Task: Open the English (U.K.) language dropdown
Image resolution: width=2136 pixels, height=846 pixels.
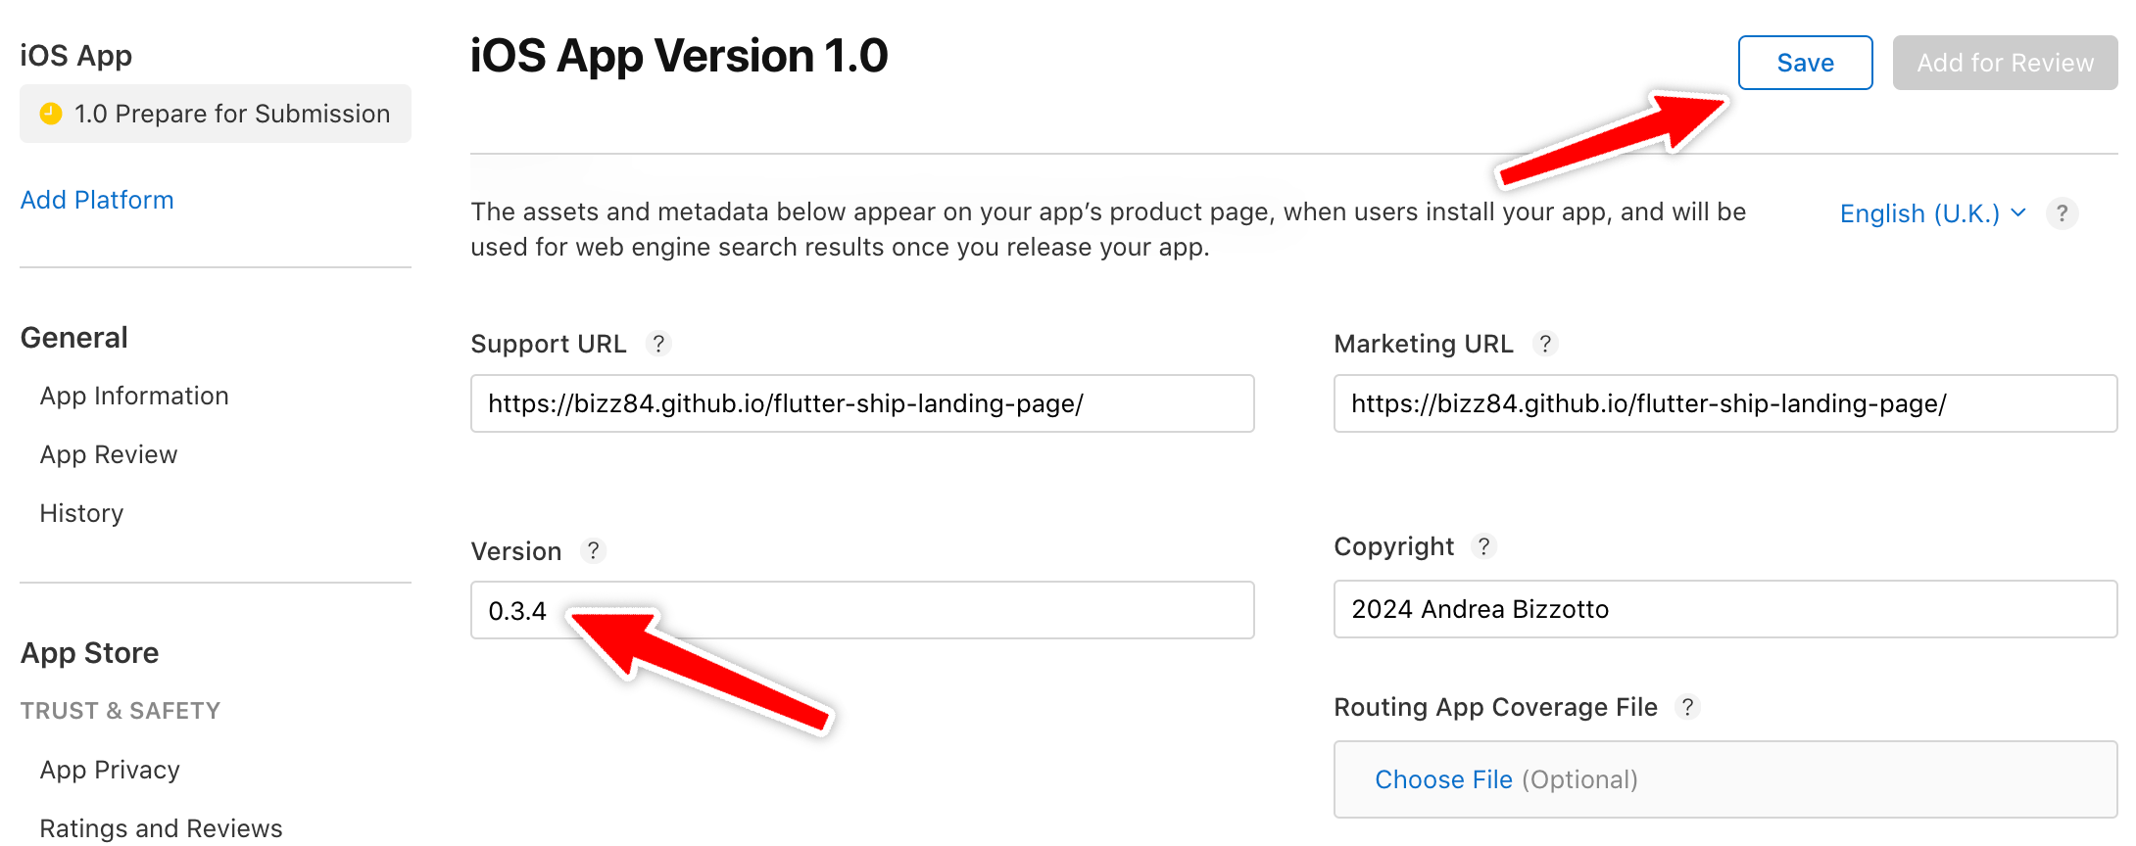Action: click(1932, 213)
